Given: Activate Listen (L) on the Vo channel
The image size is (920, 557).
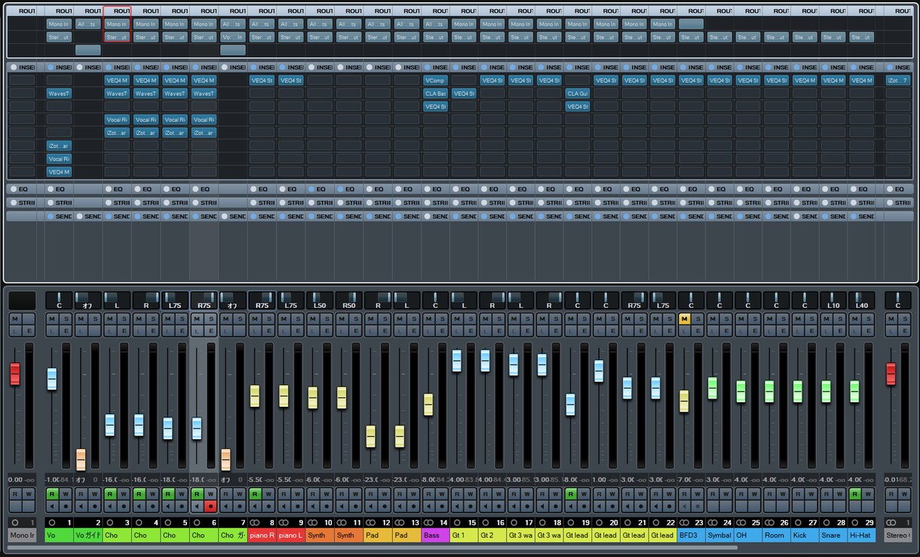Looking at the screenshot, I should point(52,331).
